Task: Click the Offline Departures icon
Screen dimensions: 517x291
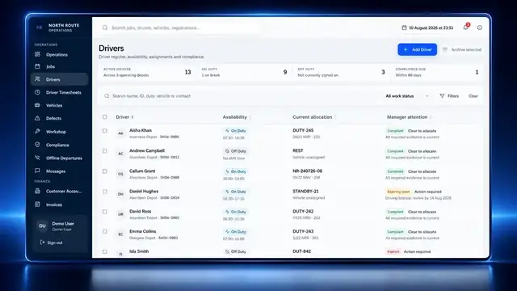Action: pyautogui.click(x=37, y=158)
